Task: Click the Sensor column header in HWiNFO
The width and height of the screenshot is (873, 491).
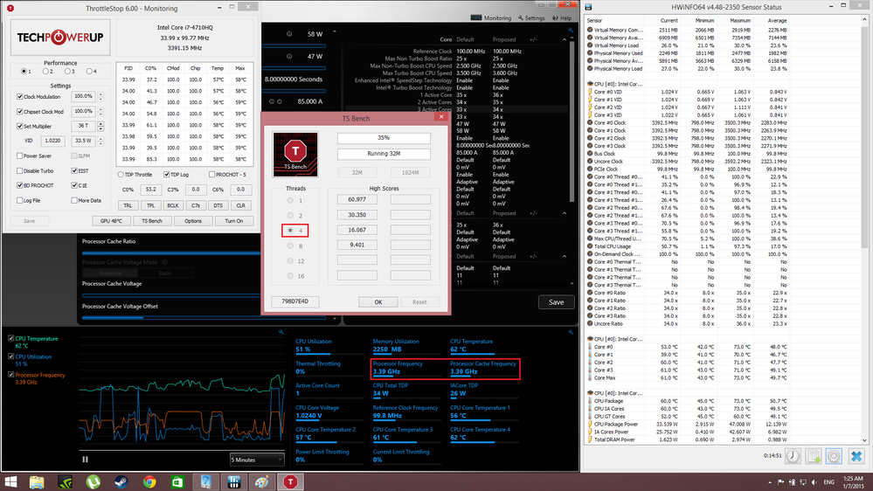Action: point(594,21)
